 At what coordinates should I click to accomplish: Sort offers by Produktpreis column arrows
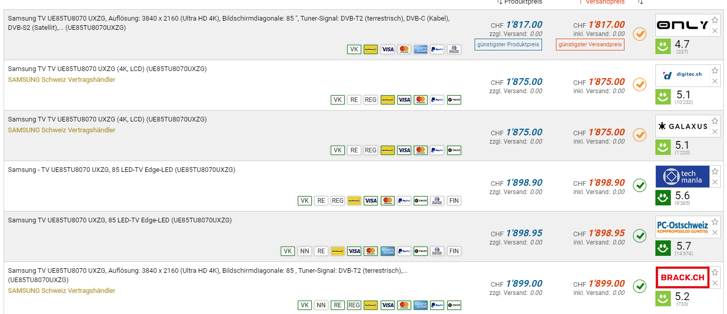point(500,2)
